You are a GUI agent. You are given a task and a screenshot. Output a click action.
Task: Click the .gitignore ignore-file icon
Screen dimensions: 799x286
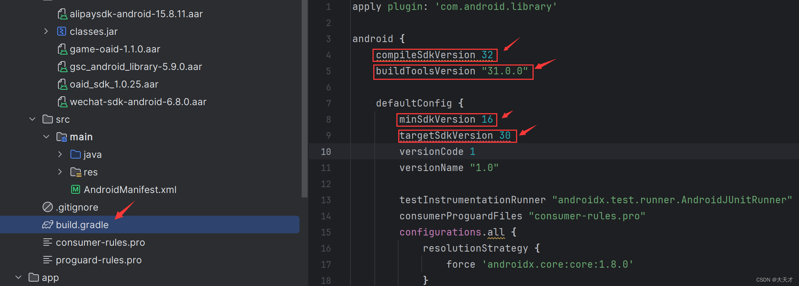48,207
